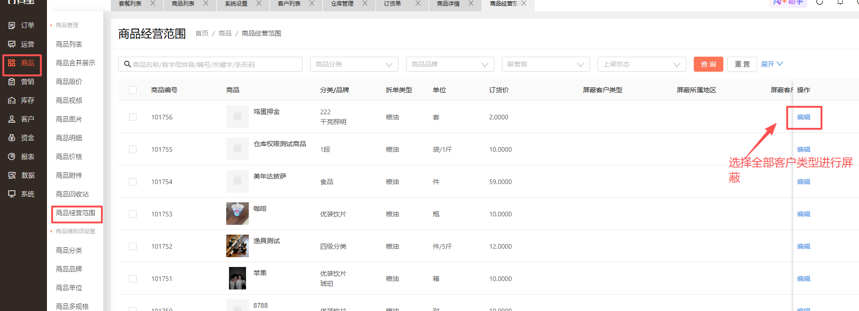Click the 重置 reset button

pos(742,64)
